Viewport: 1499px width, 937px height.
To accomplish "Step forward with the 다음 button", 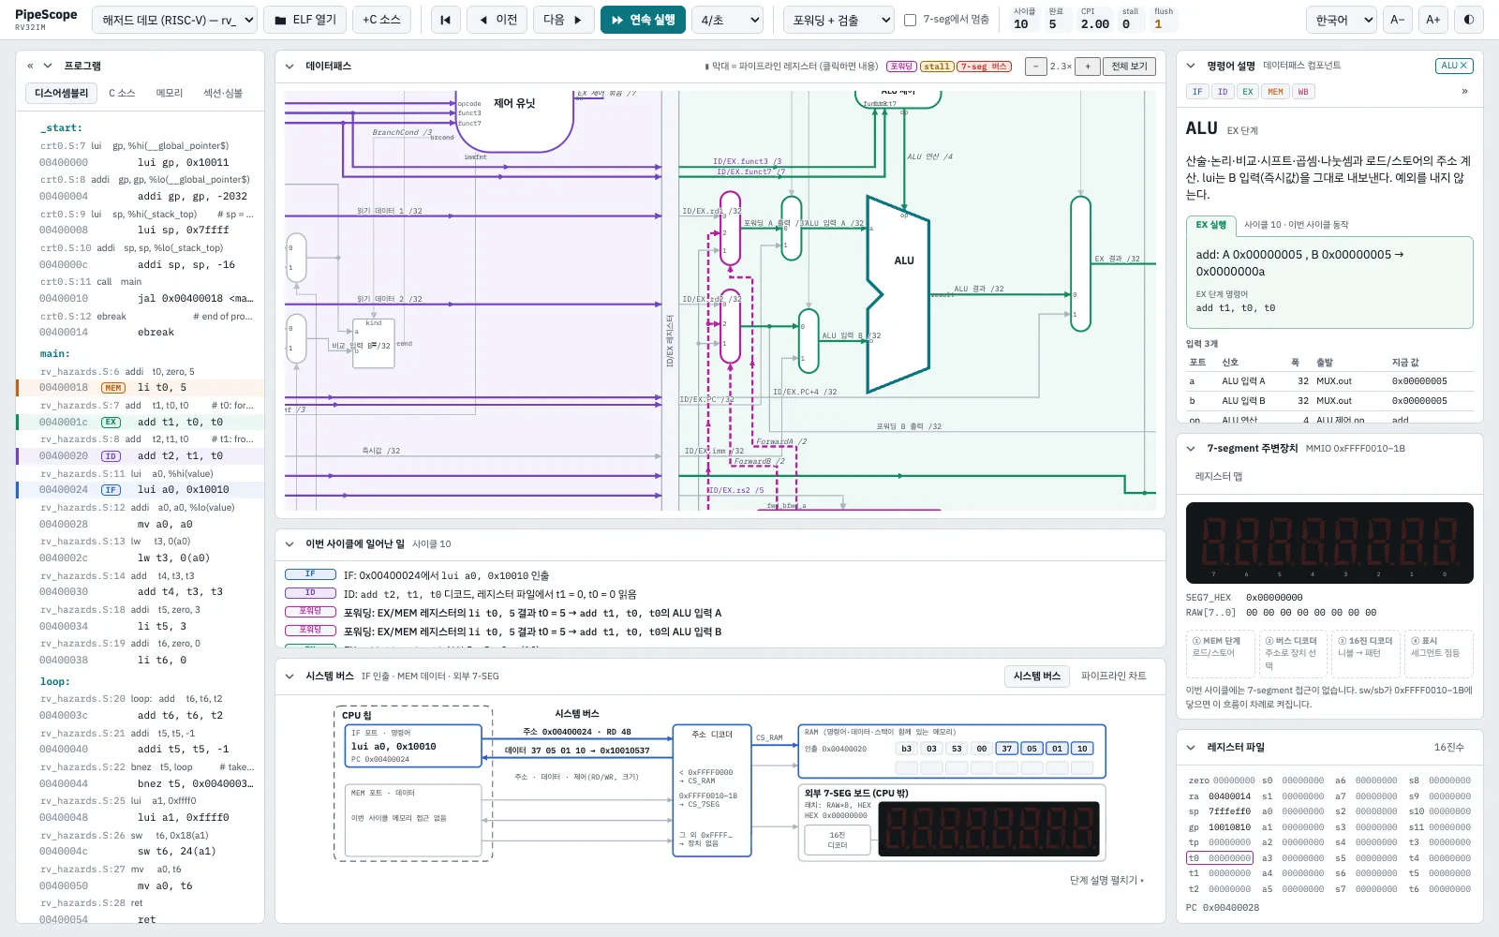I will tap(563, 20).
